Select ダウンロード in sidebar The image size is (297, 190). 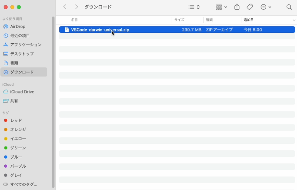(24, 72)
